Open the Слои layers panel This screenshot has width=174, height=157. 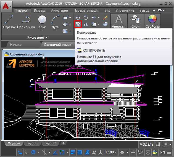[x=135, y=22]
